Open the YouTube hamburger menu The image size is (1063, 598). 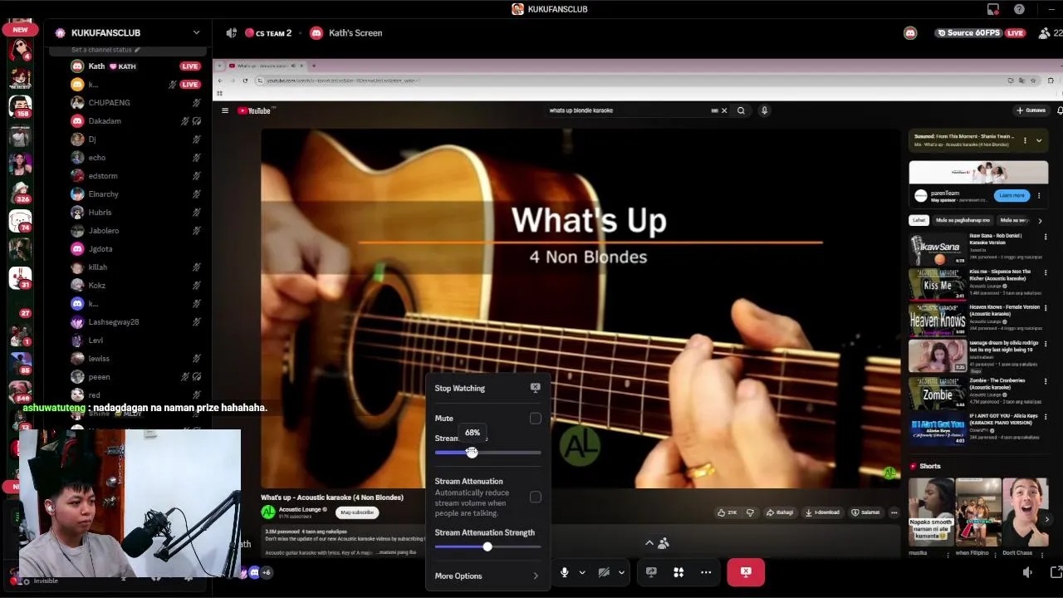tap(224, 110)
